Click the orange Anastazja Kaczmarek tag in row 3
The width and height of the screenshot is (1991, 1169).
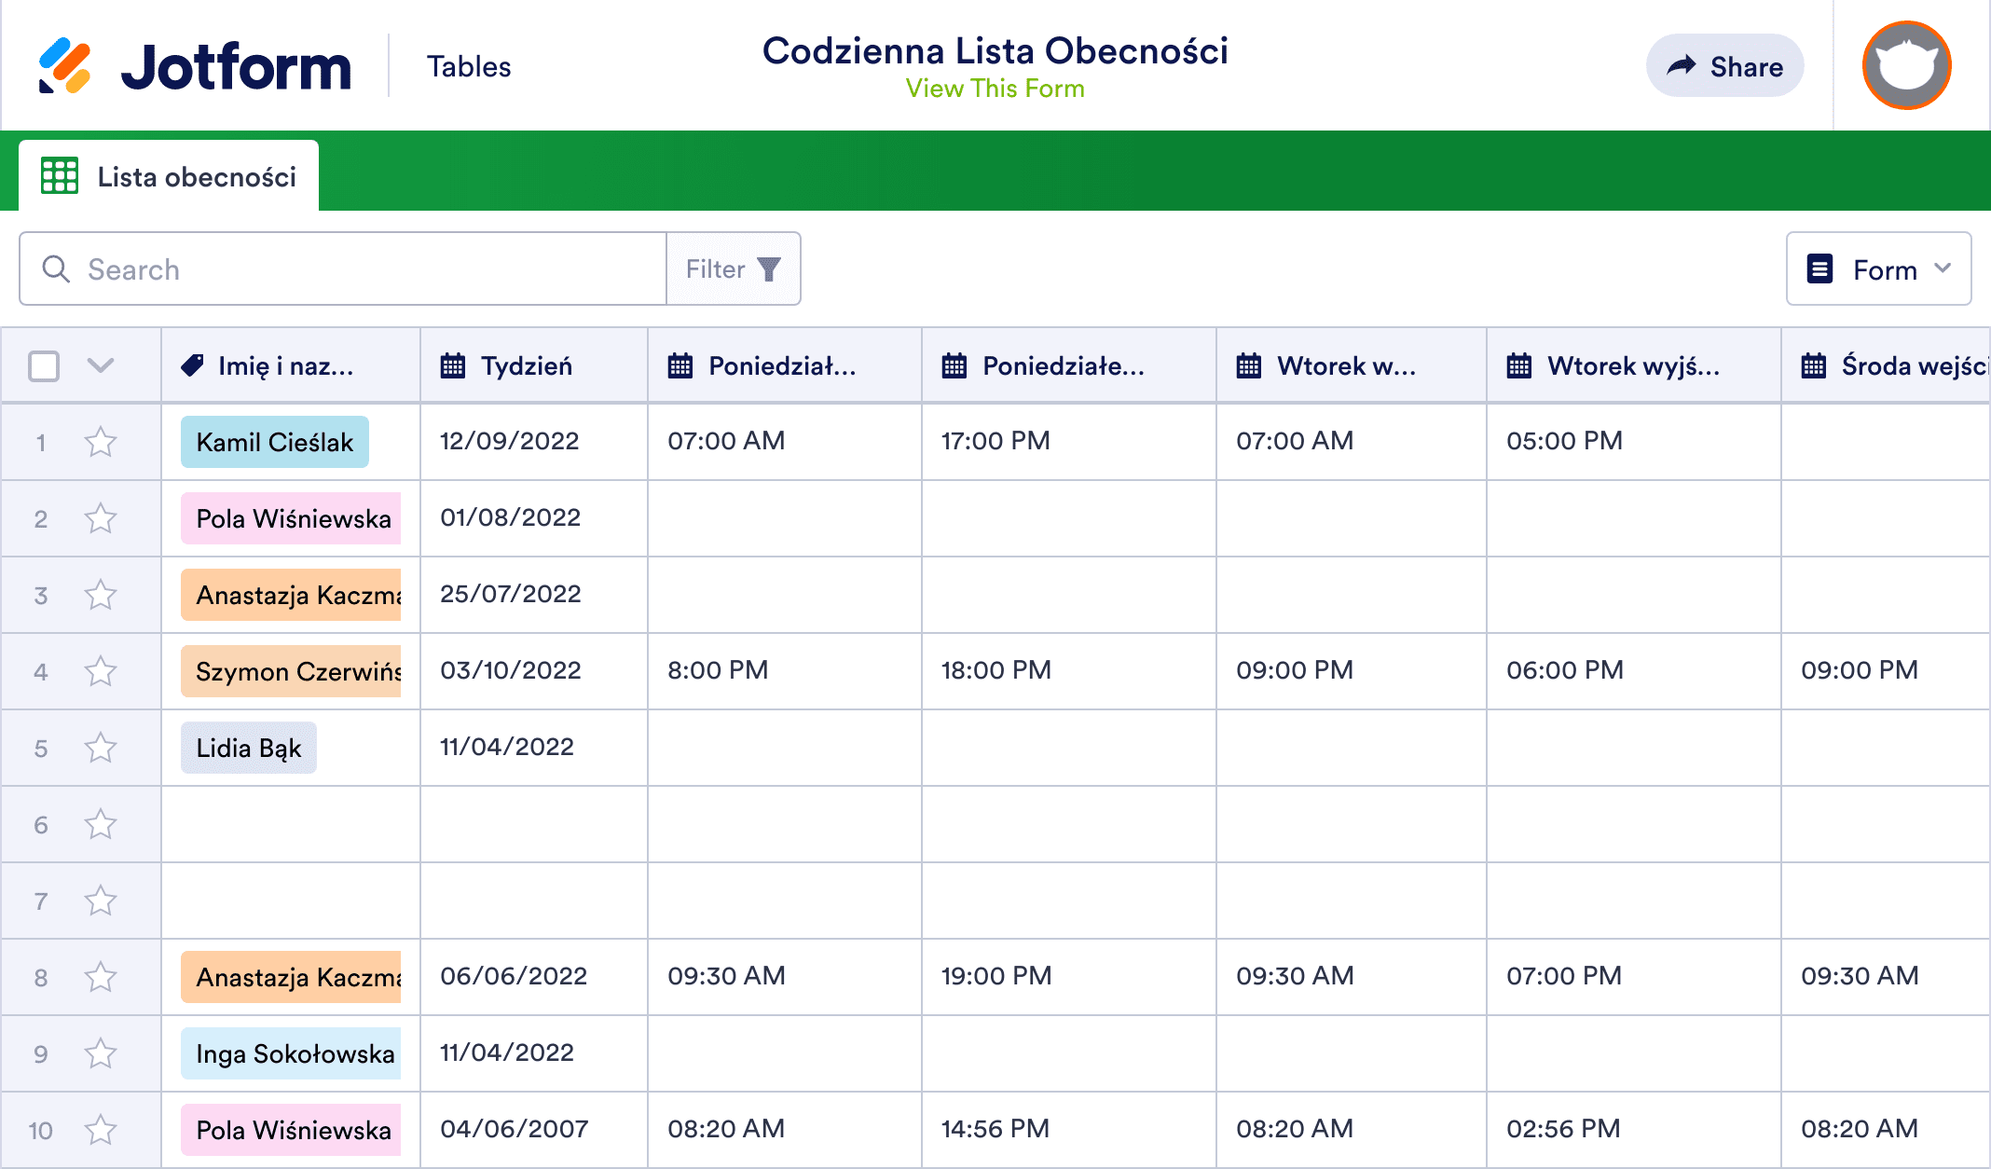(292, 595)
